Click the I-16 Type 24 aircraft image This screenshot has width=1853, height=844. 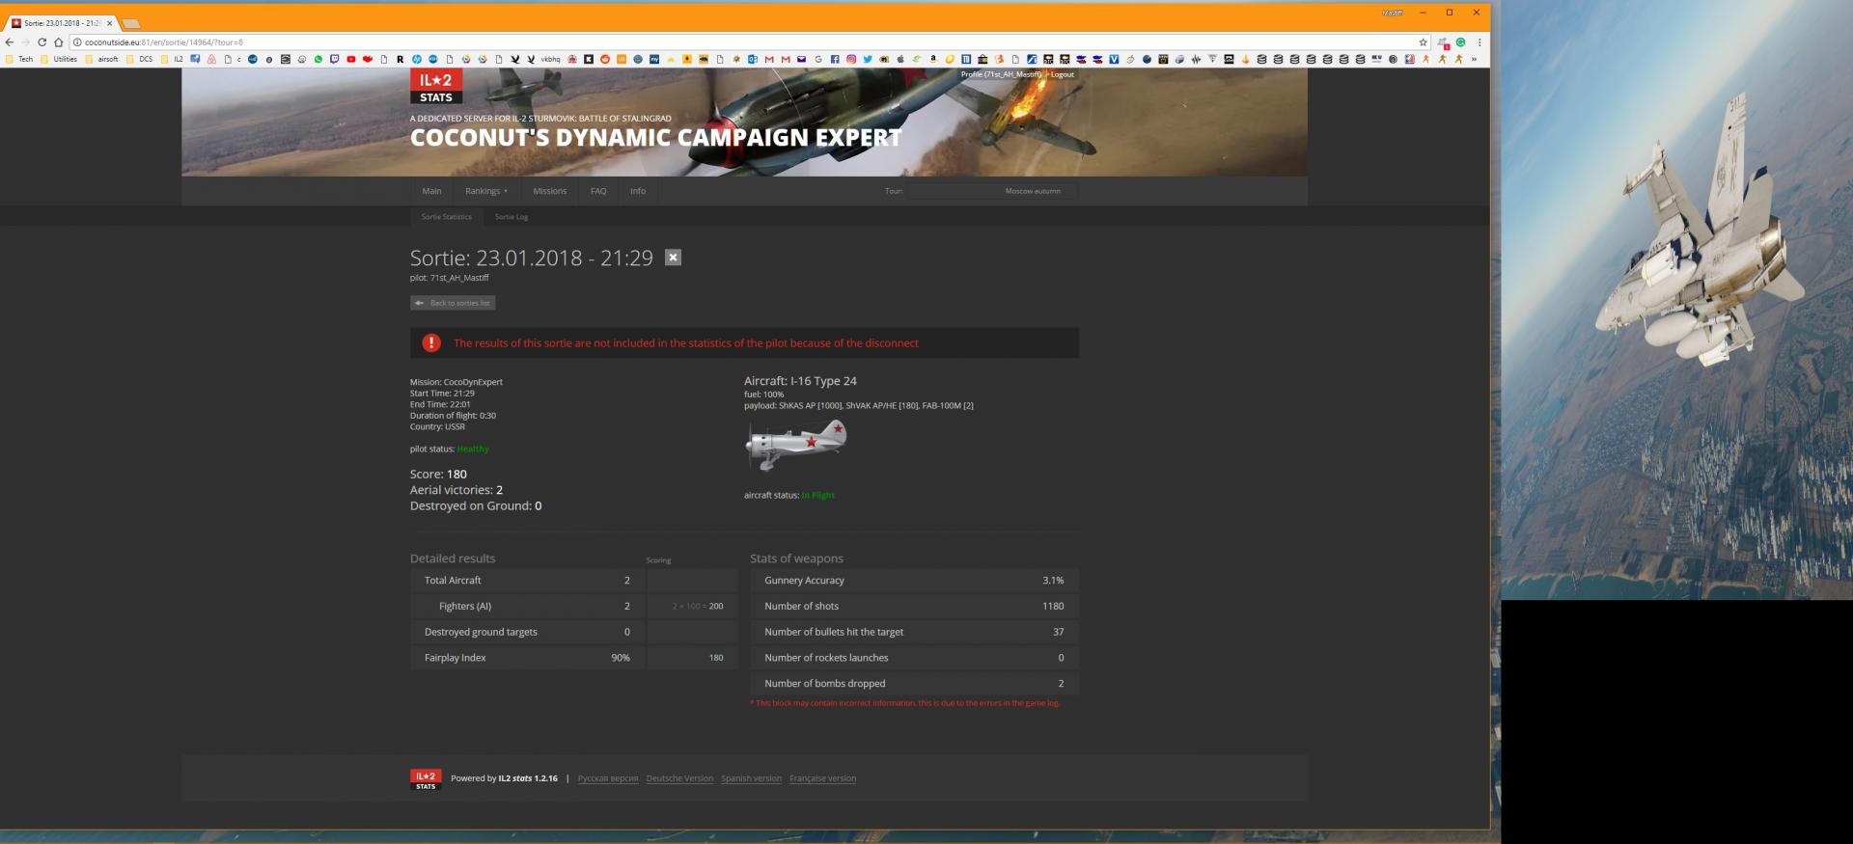click(796, 445)
